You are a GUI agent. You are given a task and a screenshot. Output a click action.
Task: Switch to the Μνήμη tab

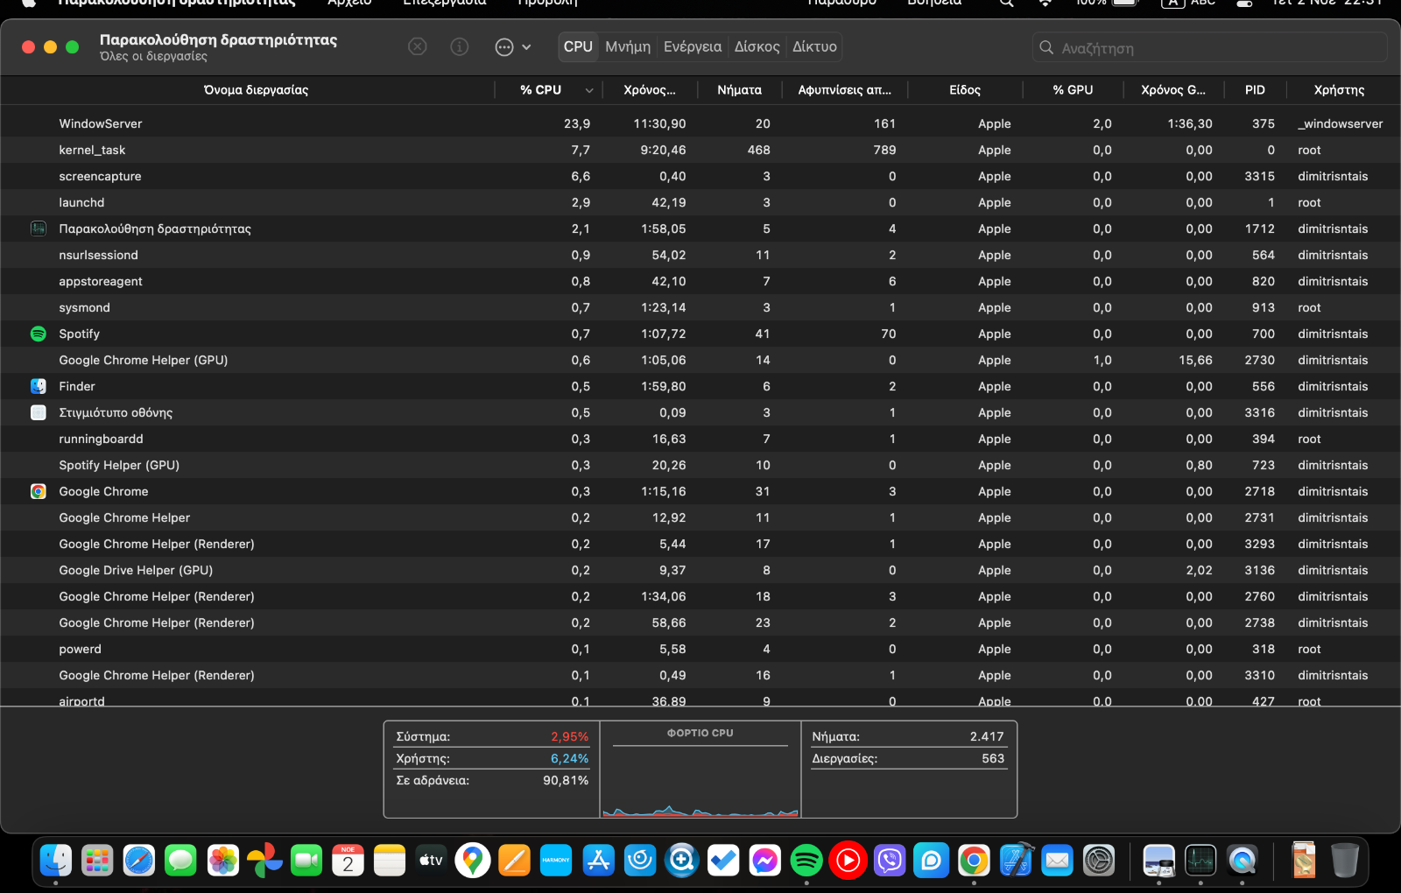tap(628, 46)
